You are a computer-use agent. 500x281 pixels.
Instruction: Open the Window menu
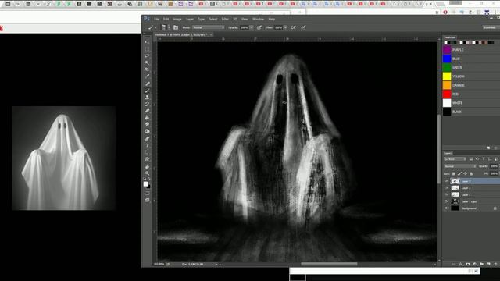tap(259, 19)
